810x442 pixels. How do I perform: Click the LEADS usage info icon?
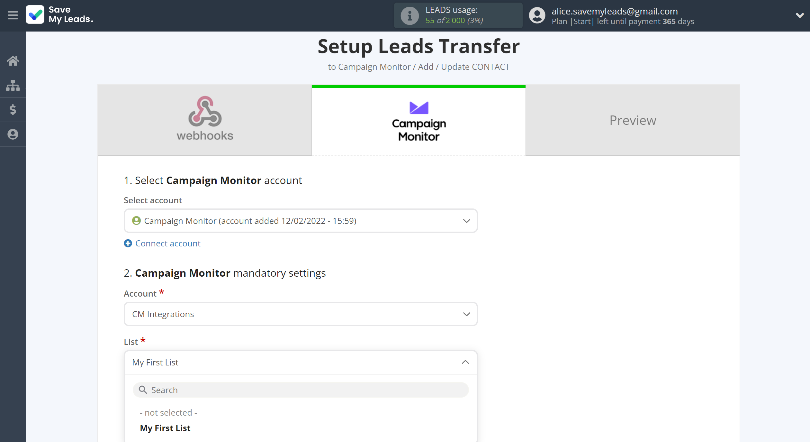410,15
